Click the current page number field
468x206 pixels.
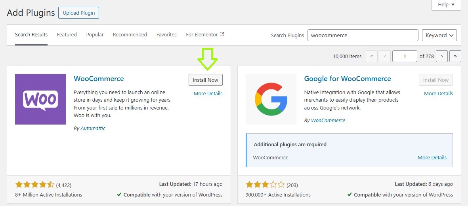pos(405,56)
